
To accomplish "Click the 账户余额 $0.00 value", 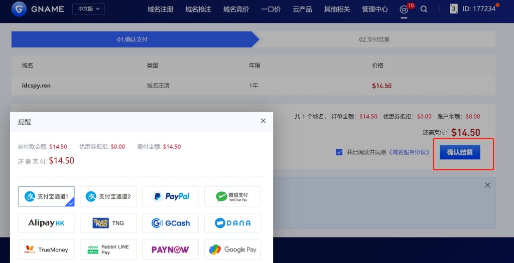I will [x=473, y=116].
